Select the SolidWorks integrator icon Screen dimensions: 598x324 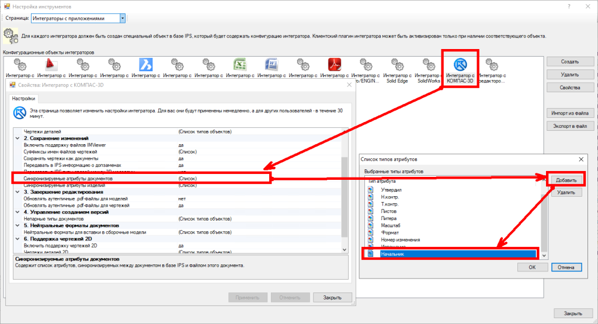coord(429,64)
